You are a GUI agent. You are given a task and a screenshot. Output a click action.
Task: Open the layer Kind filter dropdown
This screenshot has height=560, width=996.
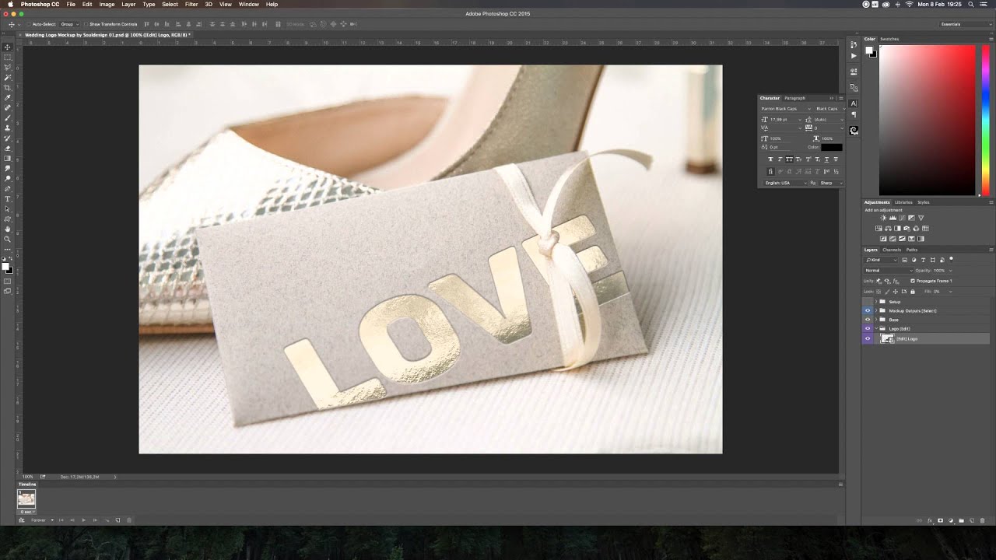pos(881,260)
